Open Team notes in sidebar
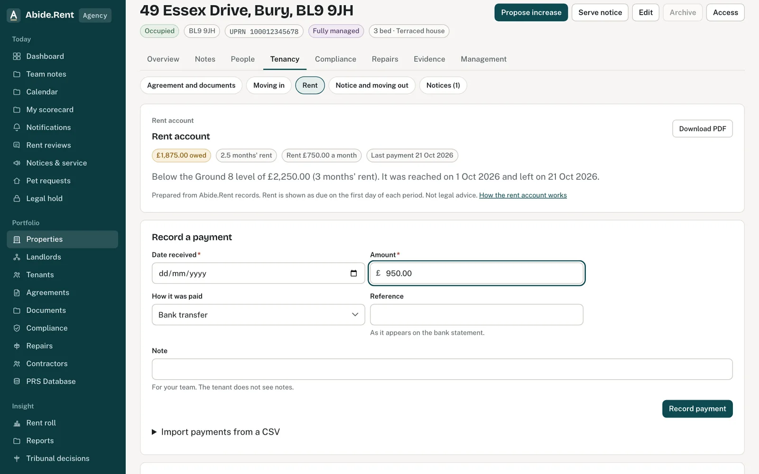The image size is (759, 474). (x=62, y=74)
